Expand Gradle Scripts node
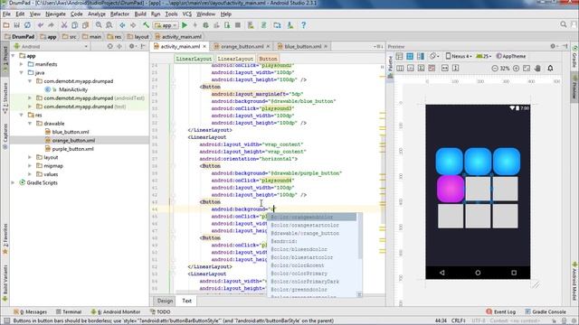Image resolution: width=579 pixels, height=325 pixels. tap(14, 182)
